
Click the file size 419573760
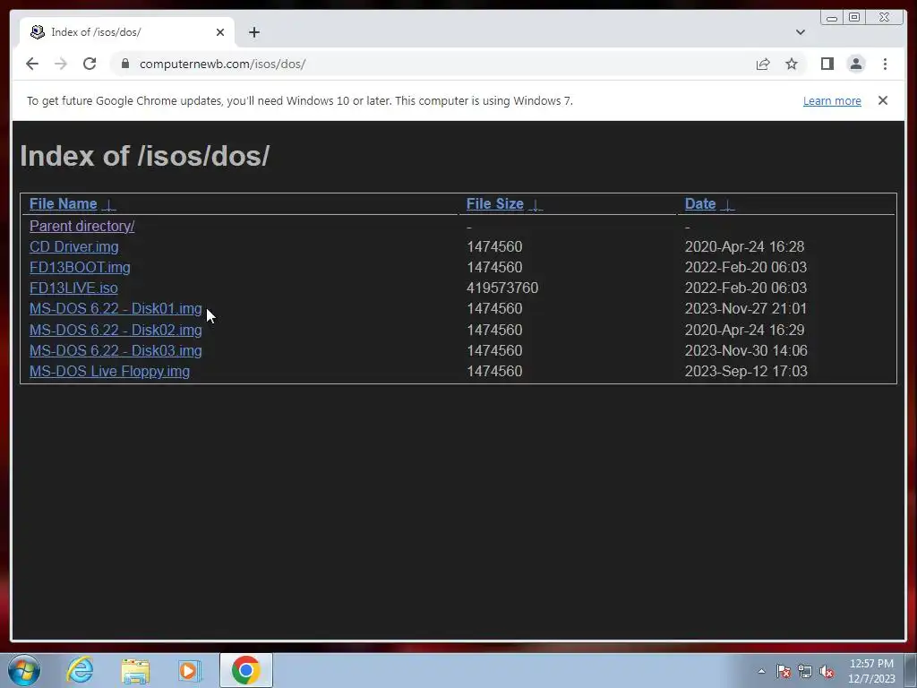(x=502, y=288)
